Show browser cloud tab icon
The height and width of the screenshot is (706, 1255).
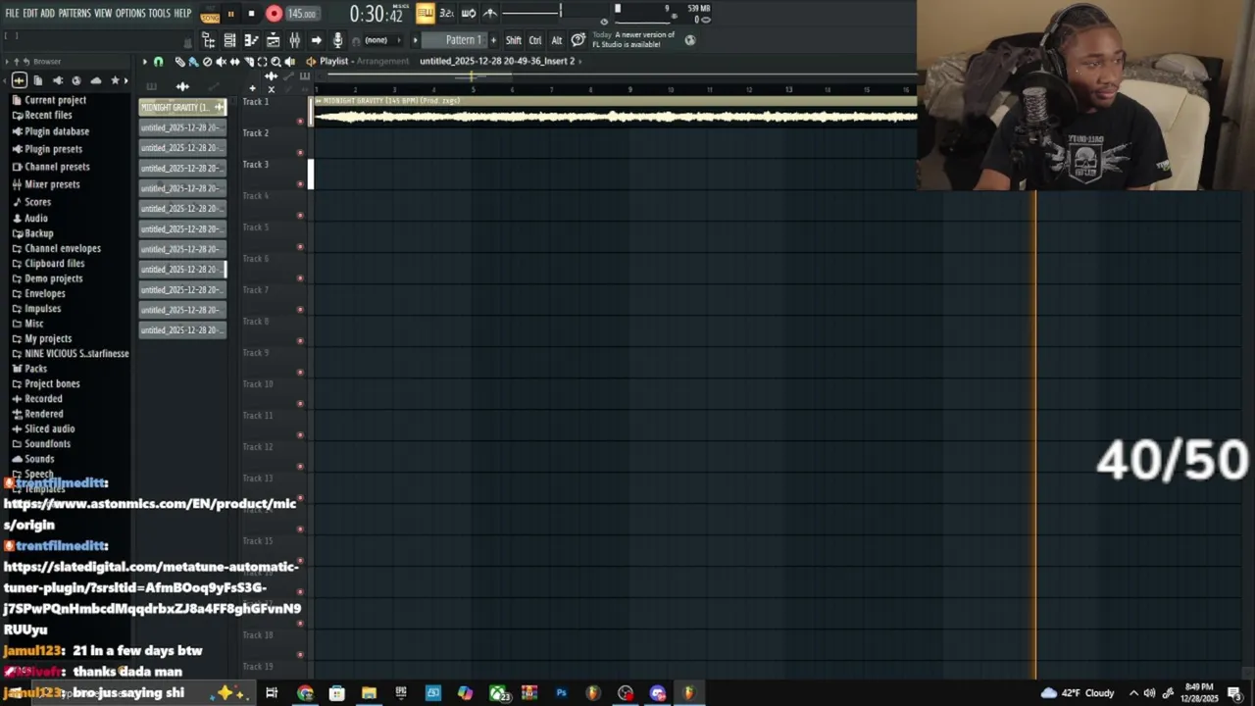(95, 80)
